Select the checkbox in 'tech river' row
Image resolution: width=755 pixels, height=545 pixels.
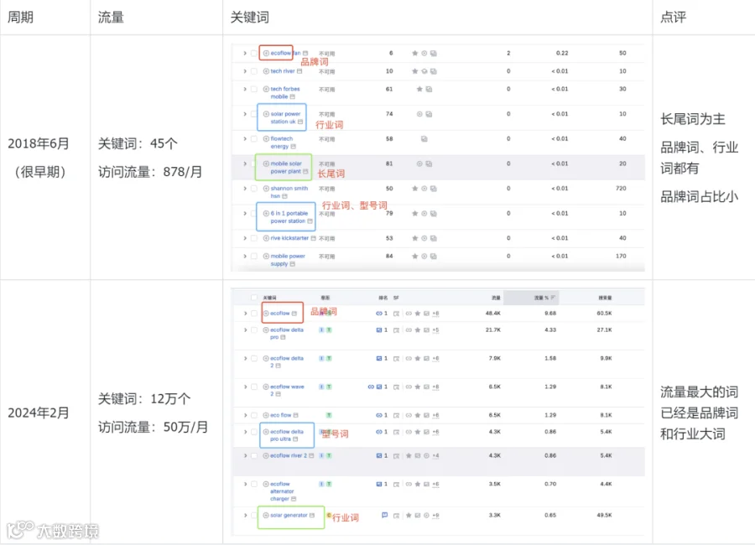click(254, 71)
